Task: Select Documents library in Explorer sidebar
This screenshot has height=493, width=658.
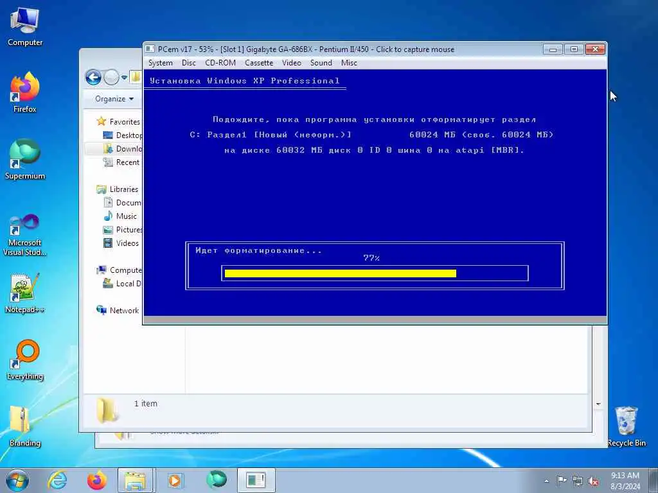Action: click(x=123, y=202)
